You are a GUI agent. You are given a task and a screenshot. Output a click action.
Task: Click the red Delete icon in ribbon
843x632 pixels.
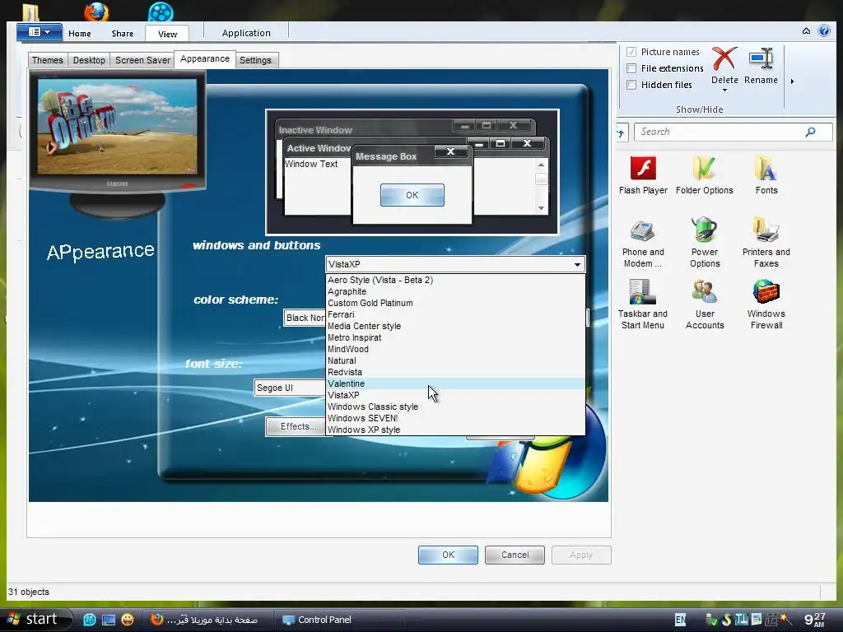pyautogui.click(x=724, y=58)
